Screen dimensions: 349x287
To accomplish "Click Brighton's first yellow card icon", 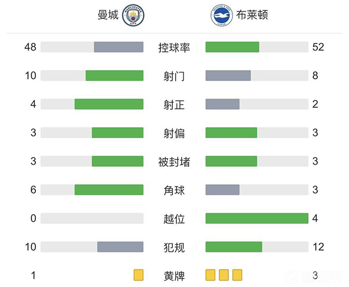I will (211, 276).
